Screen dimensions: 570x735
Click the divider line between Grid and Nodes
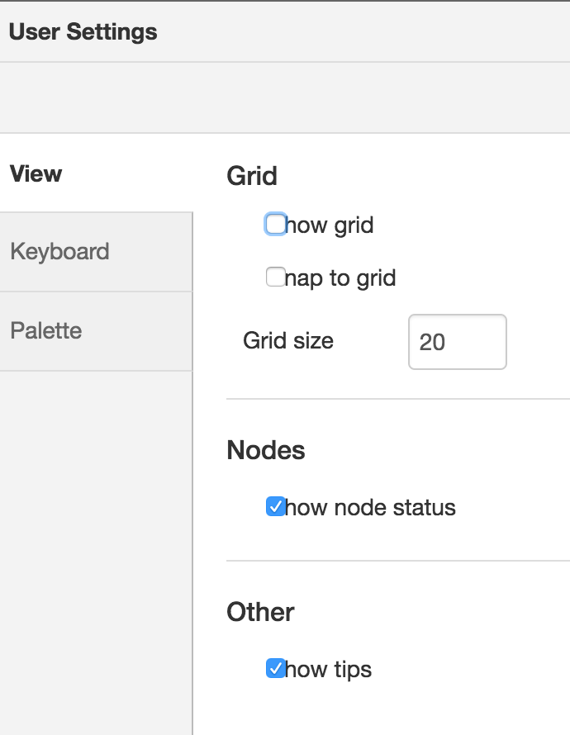click(x=398, y=399)
